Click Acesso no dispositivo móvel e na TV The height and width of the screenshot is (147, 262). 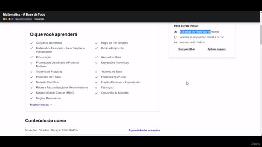(x=202, y=37)
